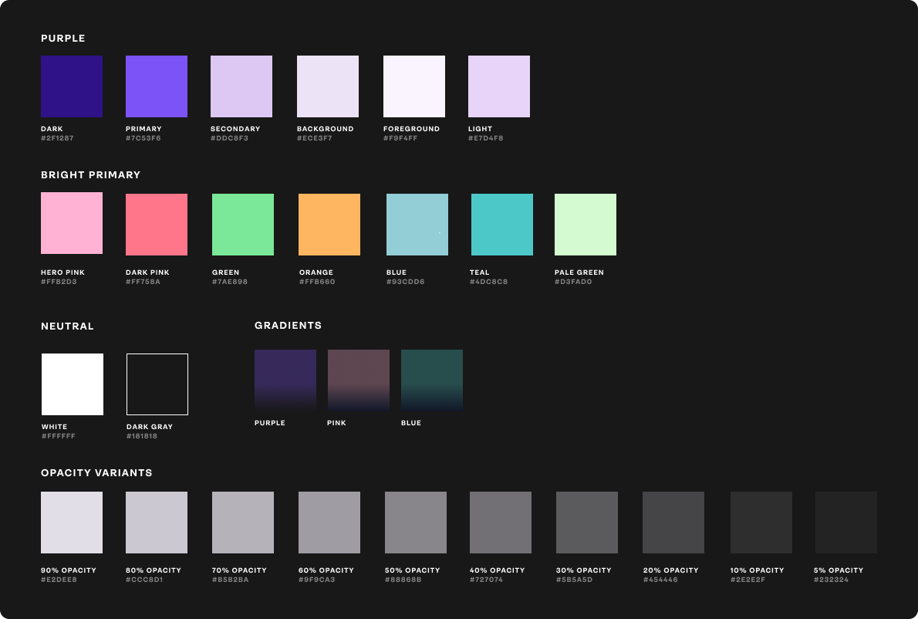Screen dimensions: 918x619
Task: Pick the Purple gradient swatch
Action: 285,381
